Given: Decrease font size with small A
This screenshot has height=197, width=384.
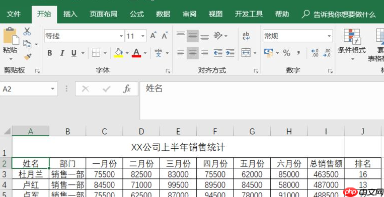Looking at the screenshot, I should [x=165, y=36].
